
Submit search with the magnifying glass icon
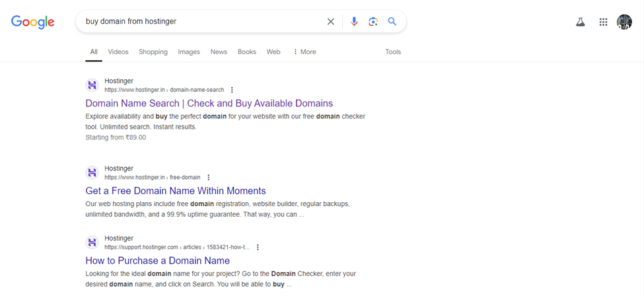click(x=392, y=21)
